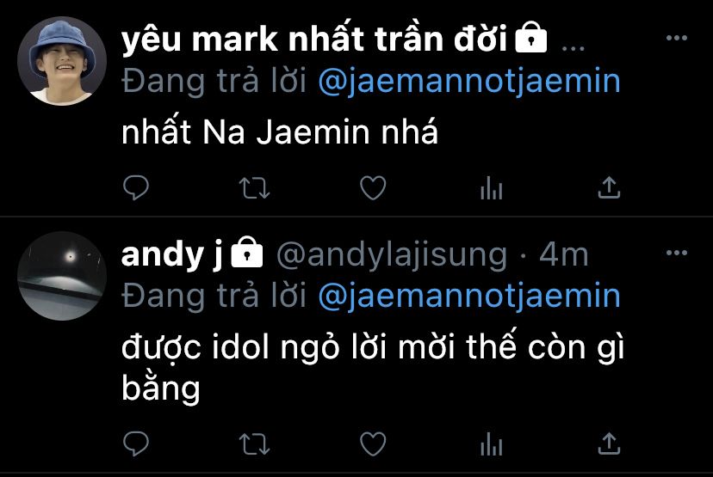Reply to the 'nhất Na Jaemin nhá' tweet

click(x=136, y=187)
